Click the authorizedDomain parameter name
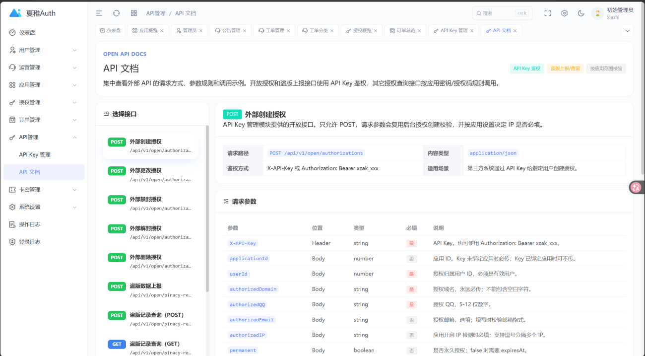Image resolution: width=645 pixels, height=356 pixels. (253, 289)
